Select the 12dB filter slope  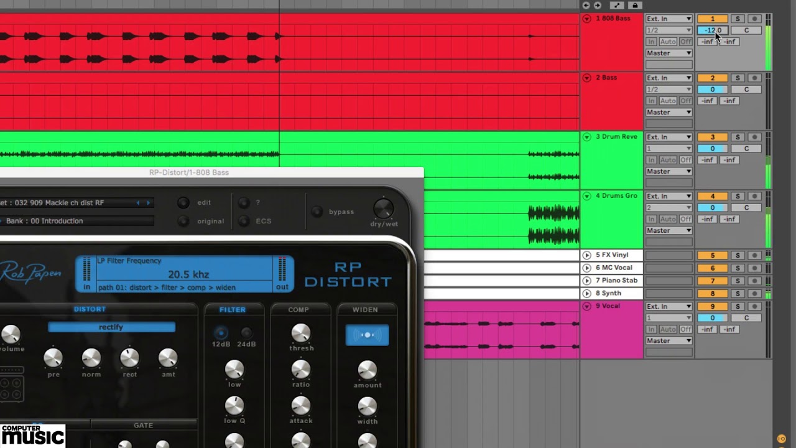221,333
